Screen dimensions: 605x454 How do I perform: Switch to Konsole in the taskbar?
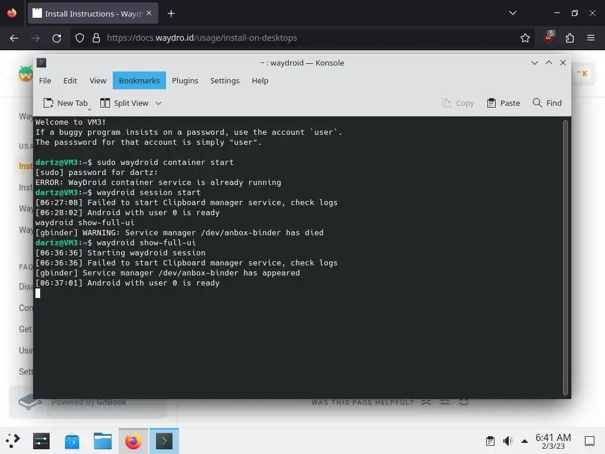click(x=164, y=441)
